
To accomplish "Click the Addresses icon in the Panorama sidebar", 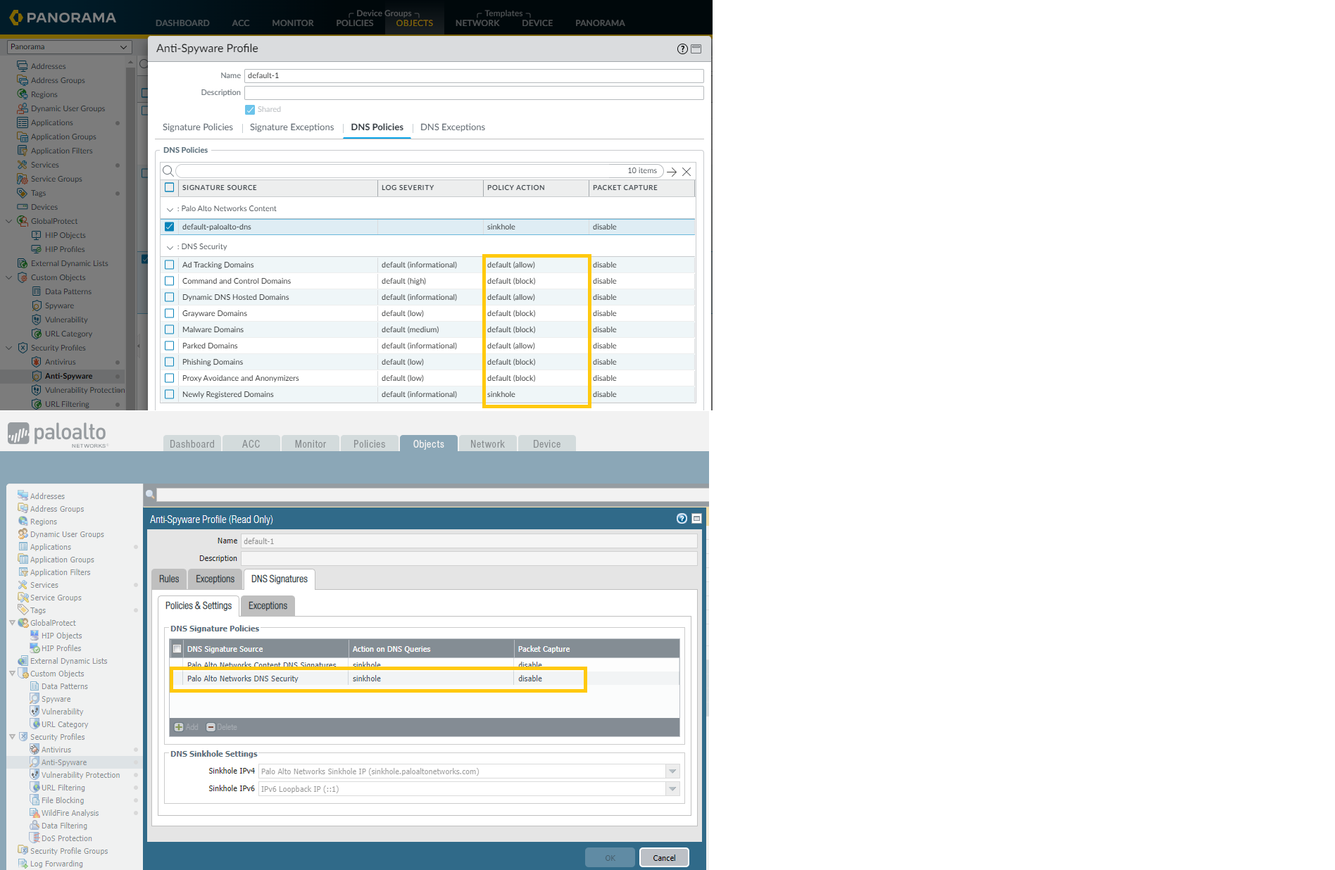I will tap(23, 66).
